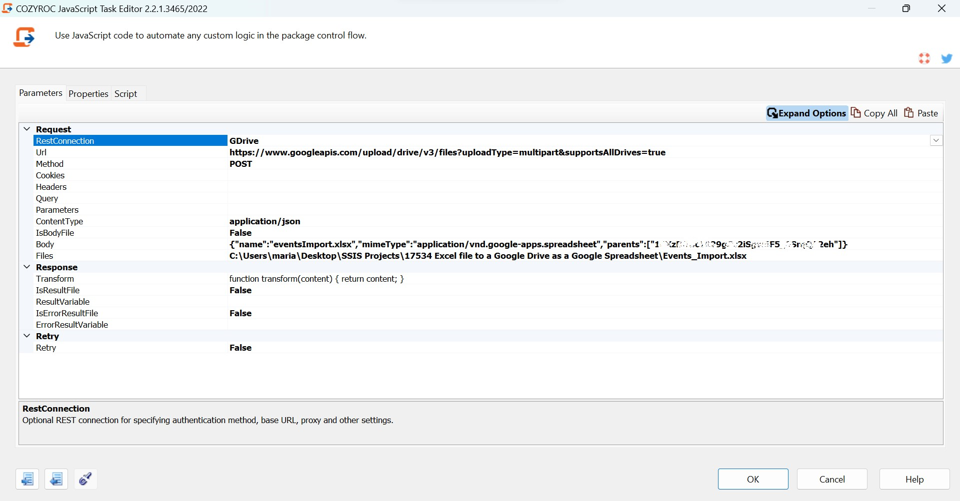Image resolution: width=960 pixels, height=501 pixels.
Task: Open the RestConnection dropdown arrow
Action: coord(936,140)
